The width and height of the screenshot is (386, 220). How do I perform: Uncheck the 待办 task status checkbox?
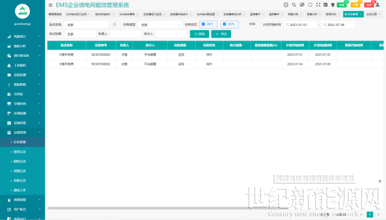click(x=204, y=24)
